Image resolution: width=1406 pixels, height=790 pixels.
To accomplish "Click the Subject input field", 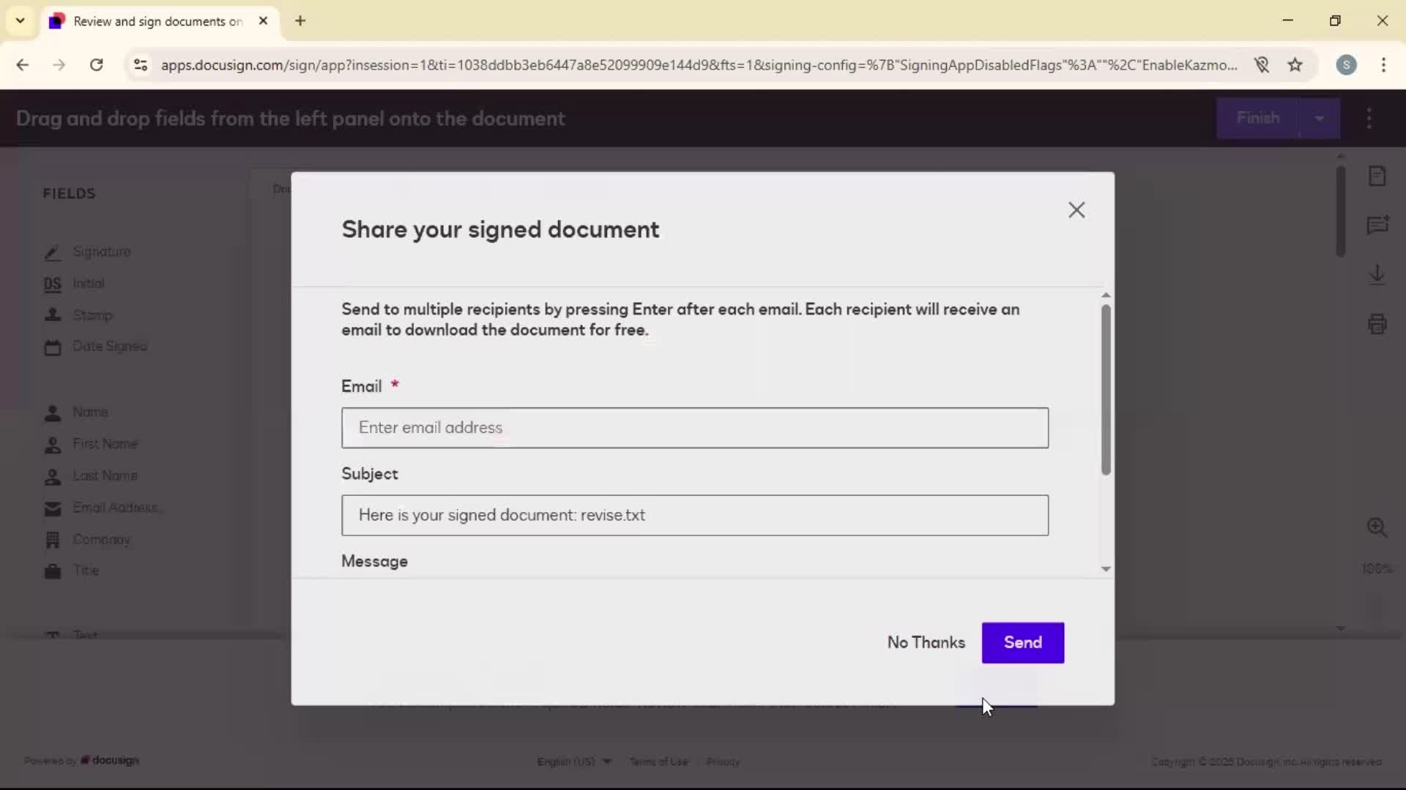I will pyautogui.click(x=695, y=515).
